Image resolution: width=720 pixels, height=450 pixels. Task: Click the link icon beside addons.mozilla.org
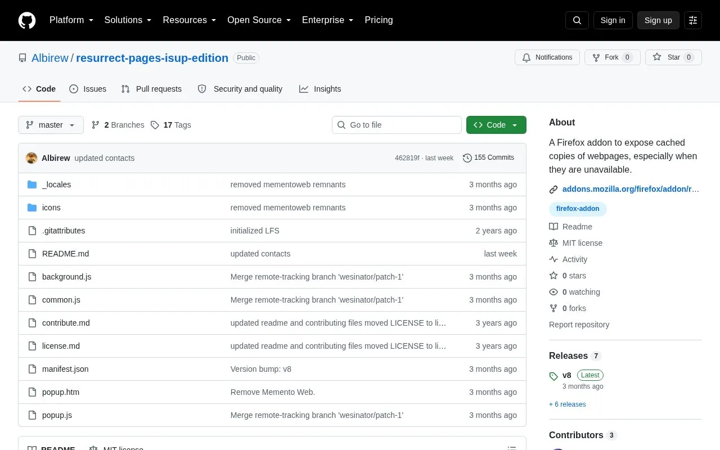coord(553,190)
